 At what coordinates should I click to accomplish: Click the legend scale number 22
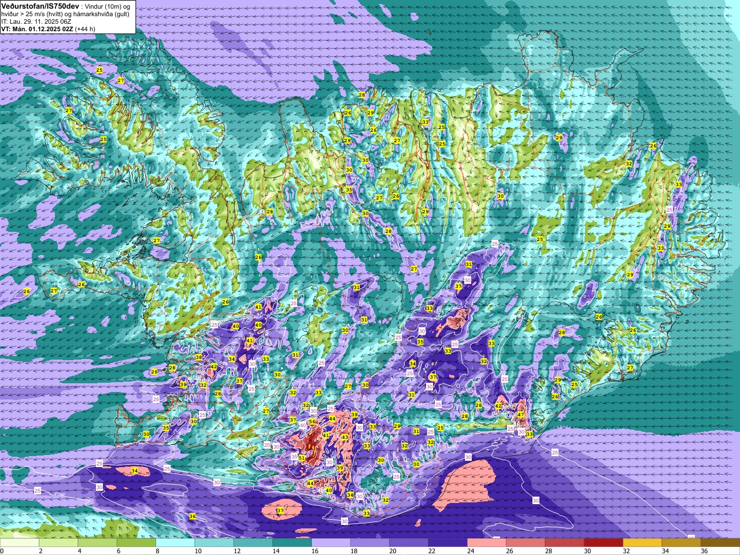pyautogui.click(x=432, y=551)
